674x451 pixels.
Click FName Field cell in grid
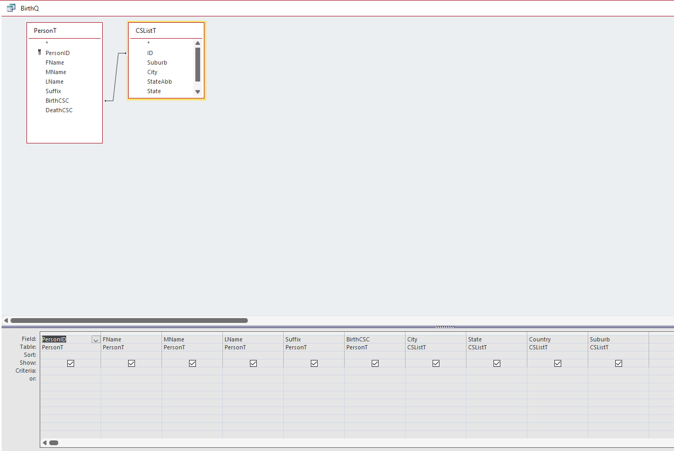coord(131,339)
